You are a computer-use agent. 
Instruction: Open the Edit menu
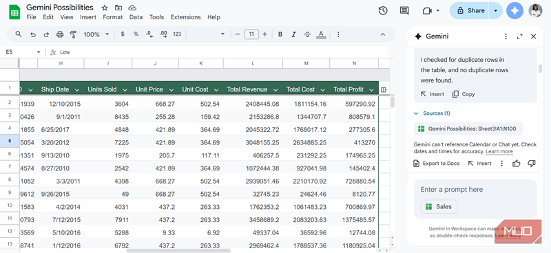(48, 17)
